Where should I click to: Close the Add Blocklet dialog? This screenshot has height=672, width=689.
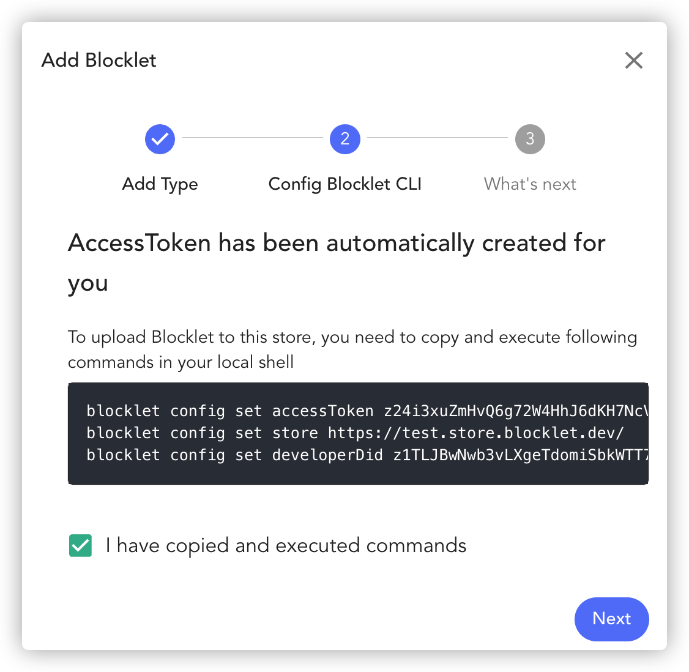634,60
